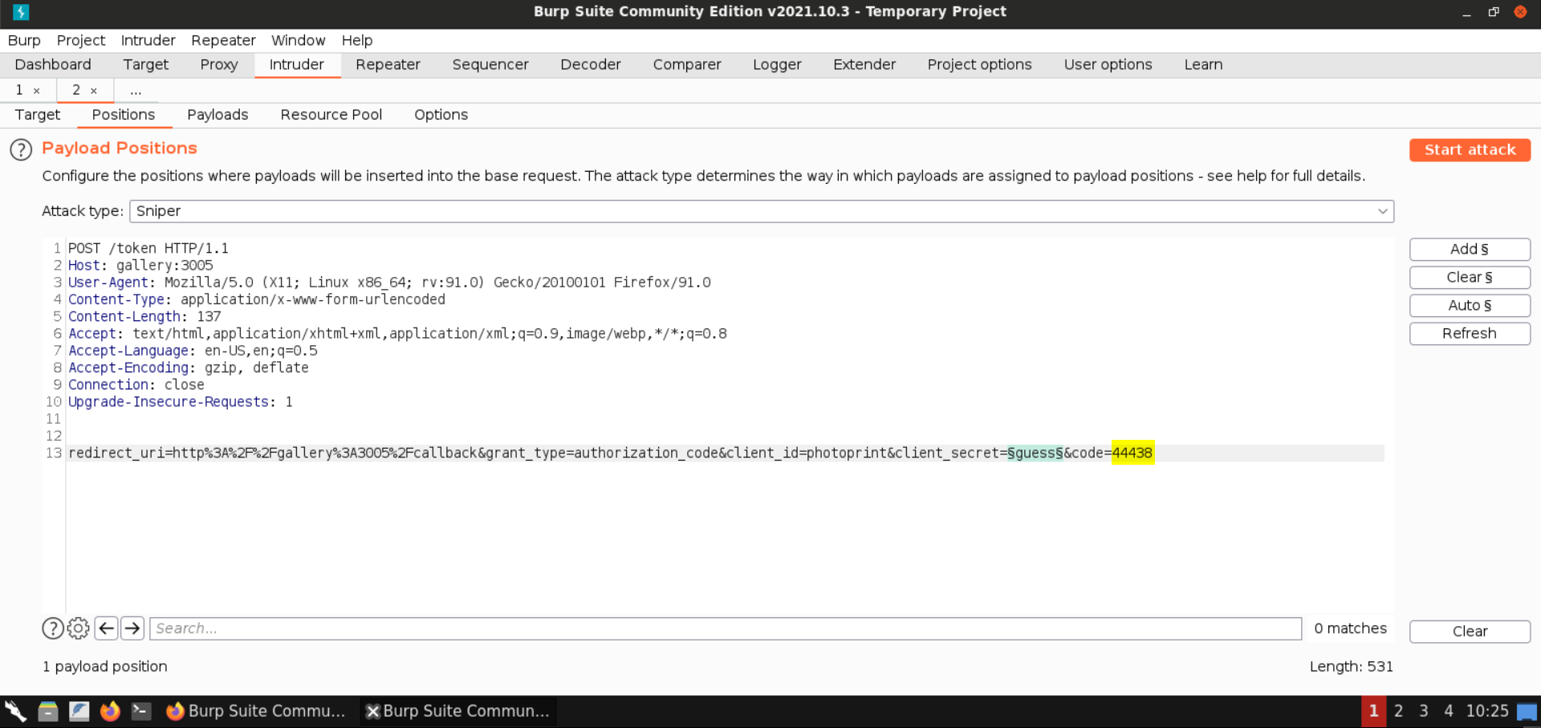Click the Add § button
This screenshot has height=728, width=1541.
point(1469,250)
